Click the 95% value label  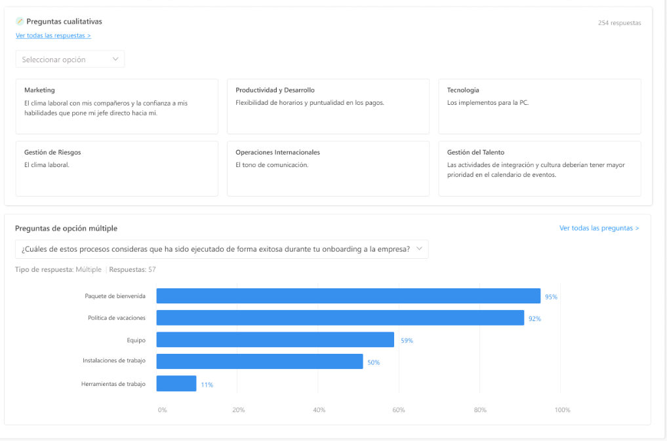tap(551, 297)
